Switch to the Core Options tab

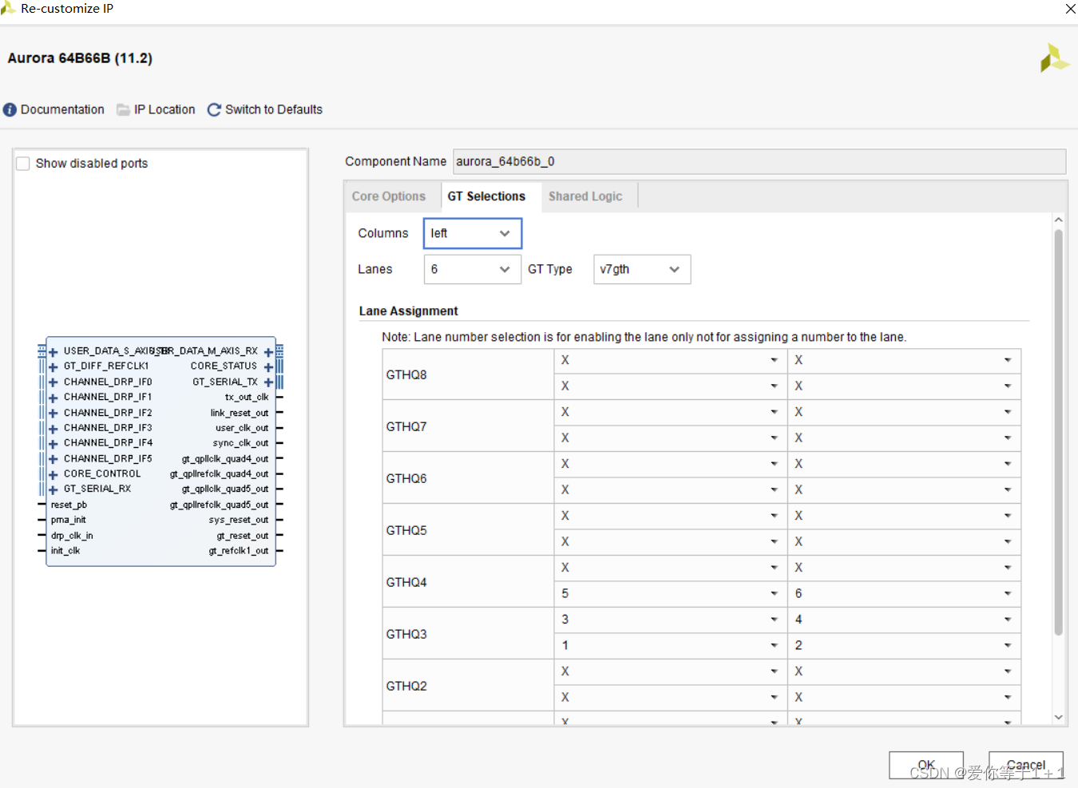389,196
